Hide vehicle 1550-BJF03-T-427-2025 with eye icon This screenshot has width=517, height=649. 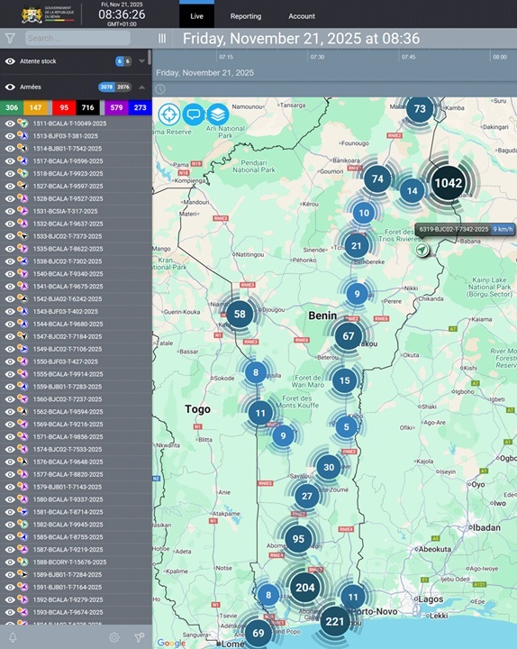click(10, 361)
